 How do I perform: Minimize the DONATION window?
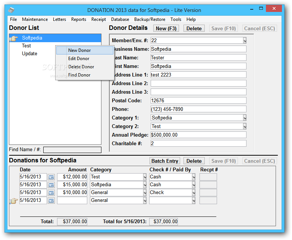point(252,9)
